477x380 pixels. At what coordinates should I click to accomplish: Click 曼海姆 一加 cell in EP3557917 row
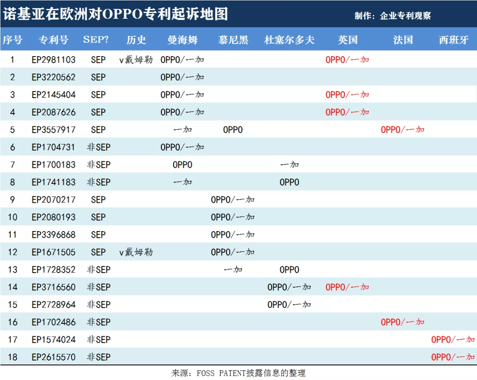coord(182,129)
